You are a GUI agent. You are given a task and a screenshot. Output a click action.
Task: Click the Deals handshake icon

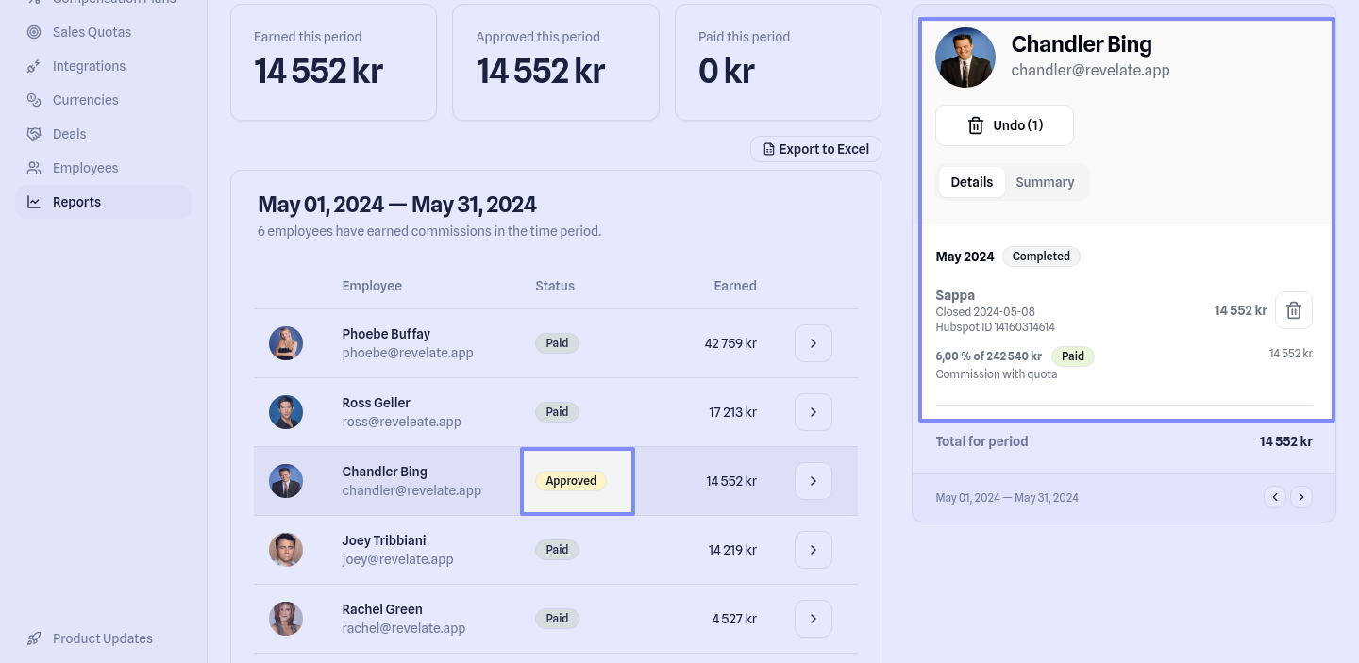point(34,134)
